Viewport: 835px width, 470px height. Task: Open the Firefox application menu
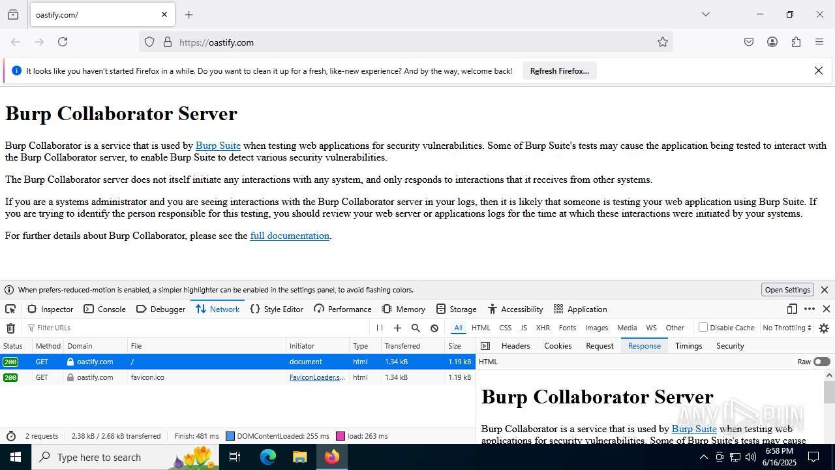819,42
